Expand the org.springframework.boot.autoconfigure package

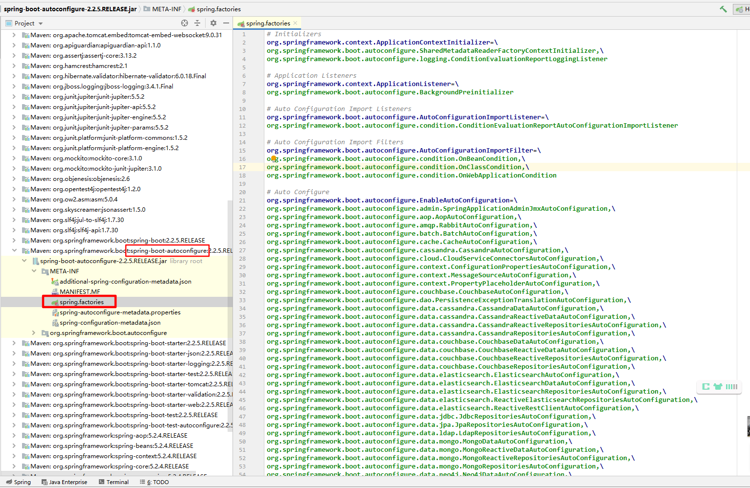pos(34,333)
